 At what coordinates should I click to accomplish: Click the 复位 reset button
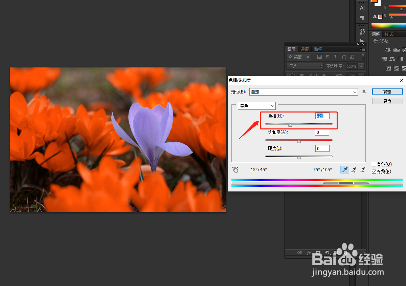[x=387, y=101]
